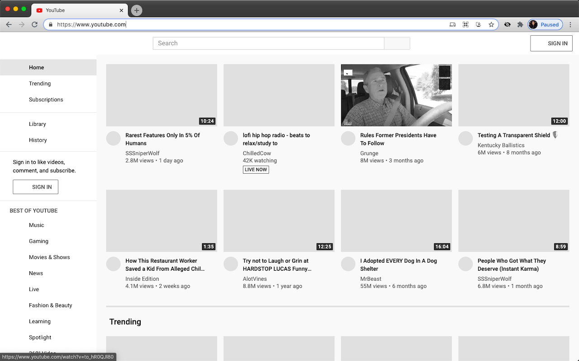The width and height of the screenshot is (579, 361).
Task: Click title People Who Got What They Deserve
Action: (x=512, y=265)
